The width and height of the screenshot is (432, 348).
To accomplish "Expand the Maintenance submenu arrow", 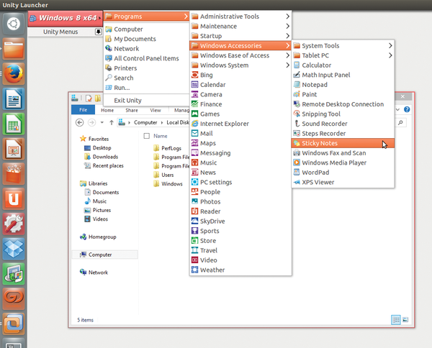I will pyautogui.click(x=287, y=26).
